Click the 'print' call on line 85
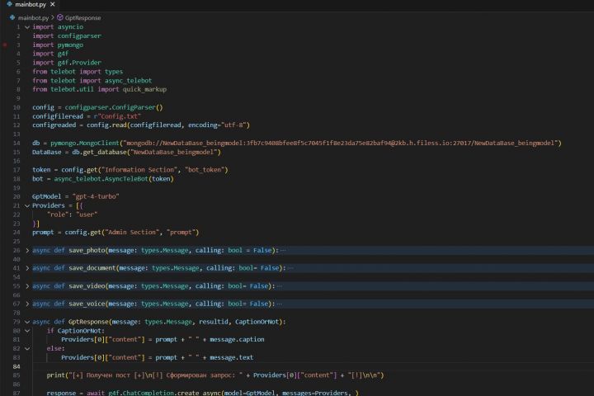Image resolution: width=594 pixels, height=396 pixels. click(x=56, y=375)
